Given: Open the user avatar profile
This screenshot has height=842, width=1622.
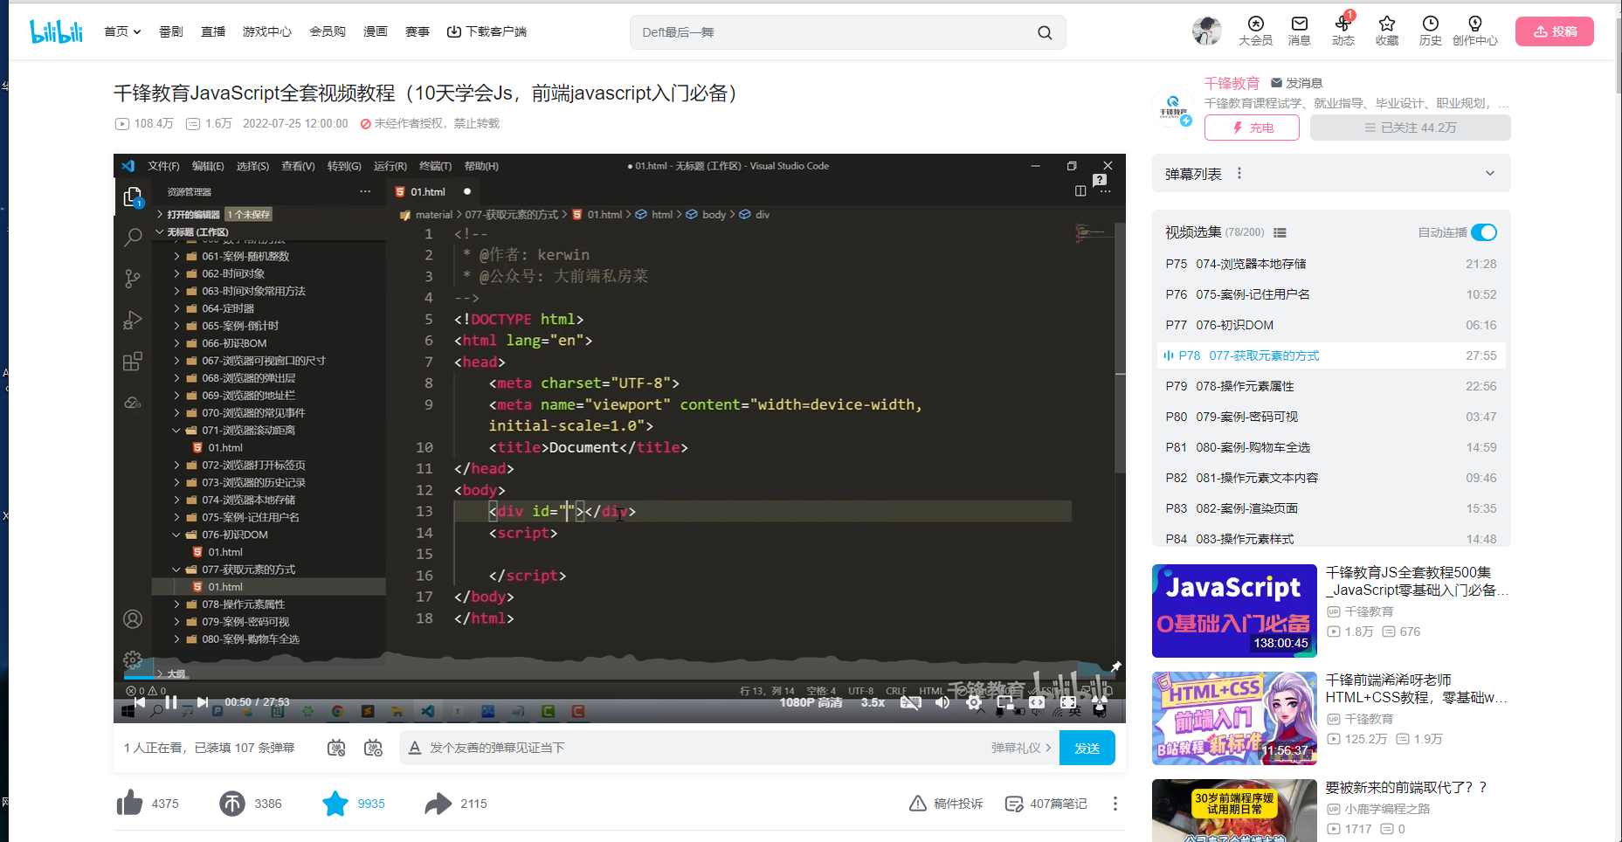Looking at the screenshot, I should (1207, 31).
